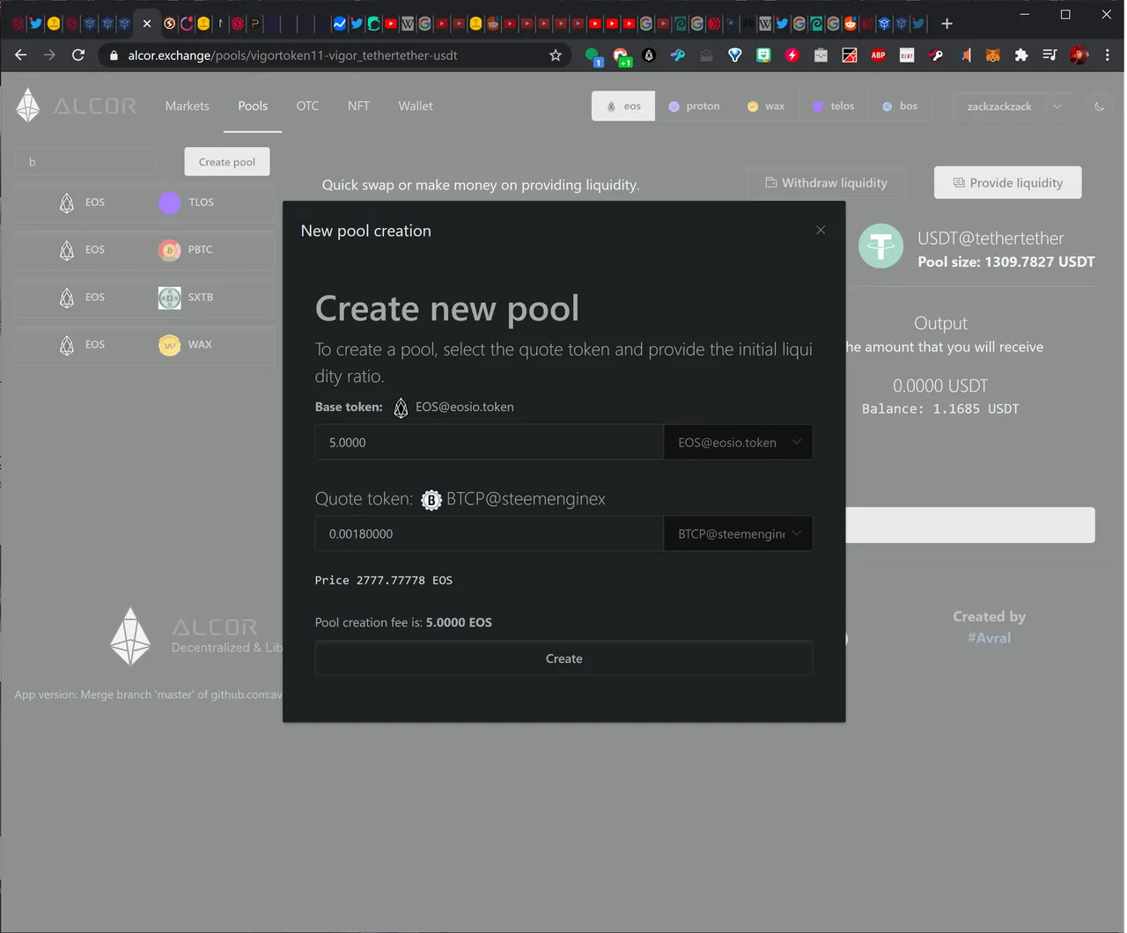Bookmark this page with the star
The width and height of the screenshot is (1127, 933).
[556, 55]
